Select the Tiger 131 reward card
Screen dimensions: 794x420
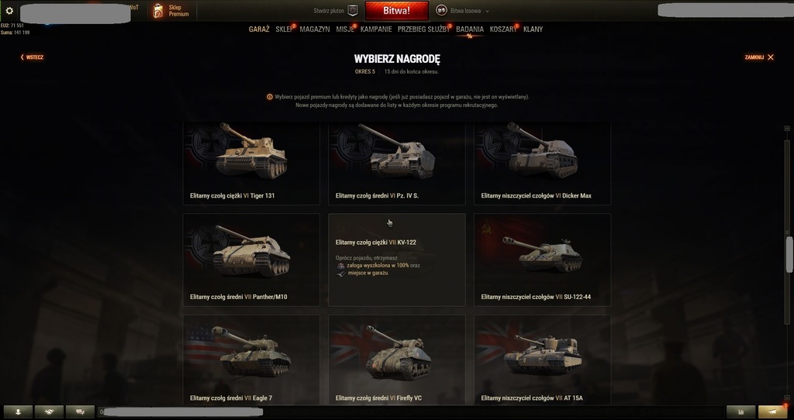(251, 164)
